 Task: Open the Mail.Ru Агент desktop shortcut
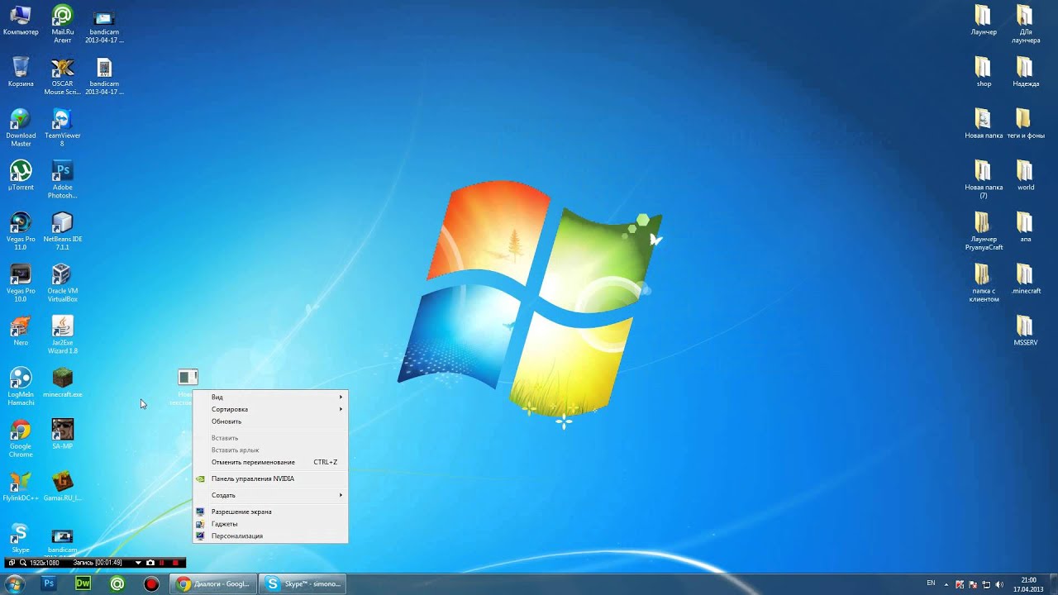tap(63, 23)
